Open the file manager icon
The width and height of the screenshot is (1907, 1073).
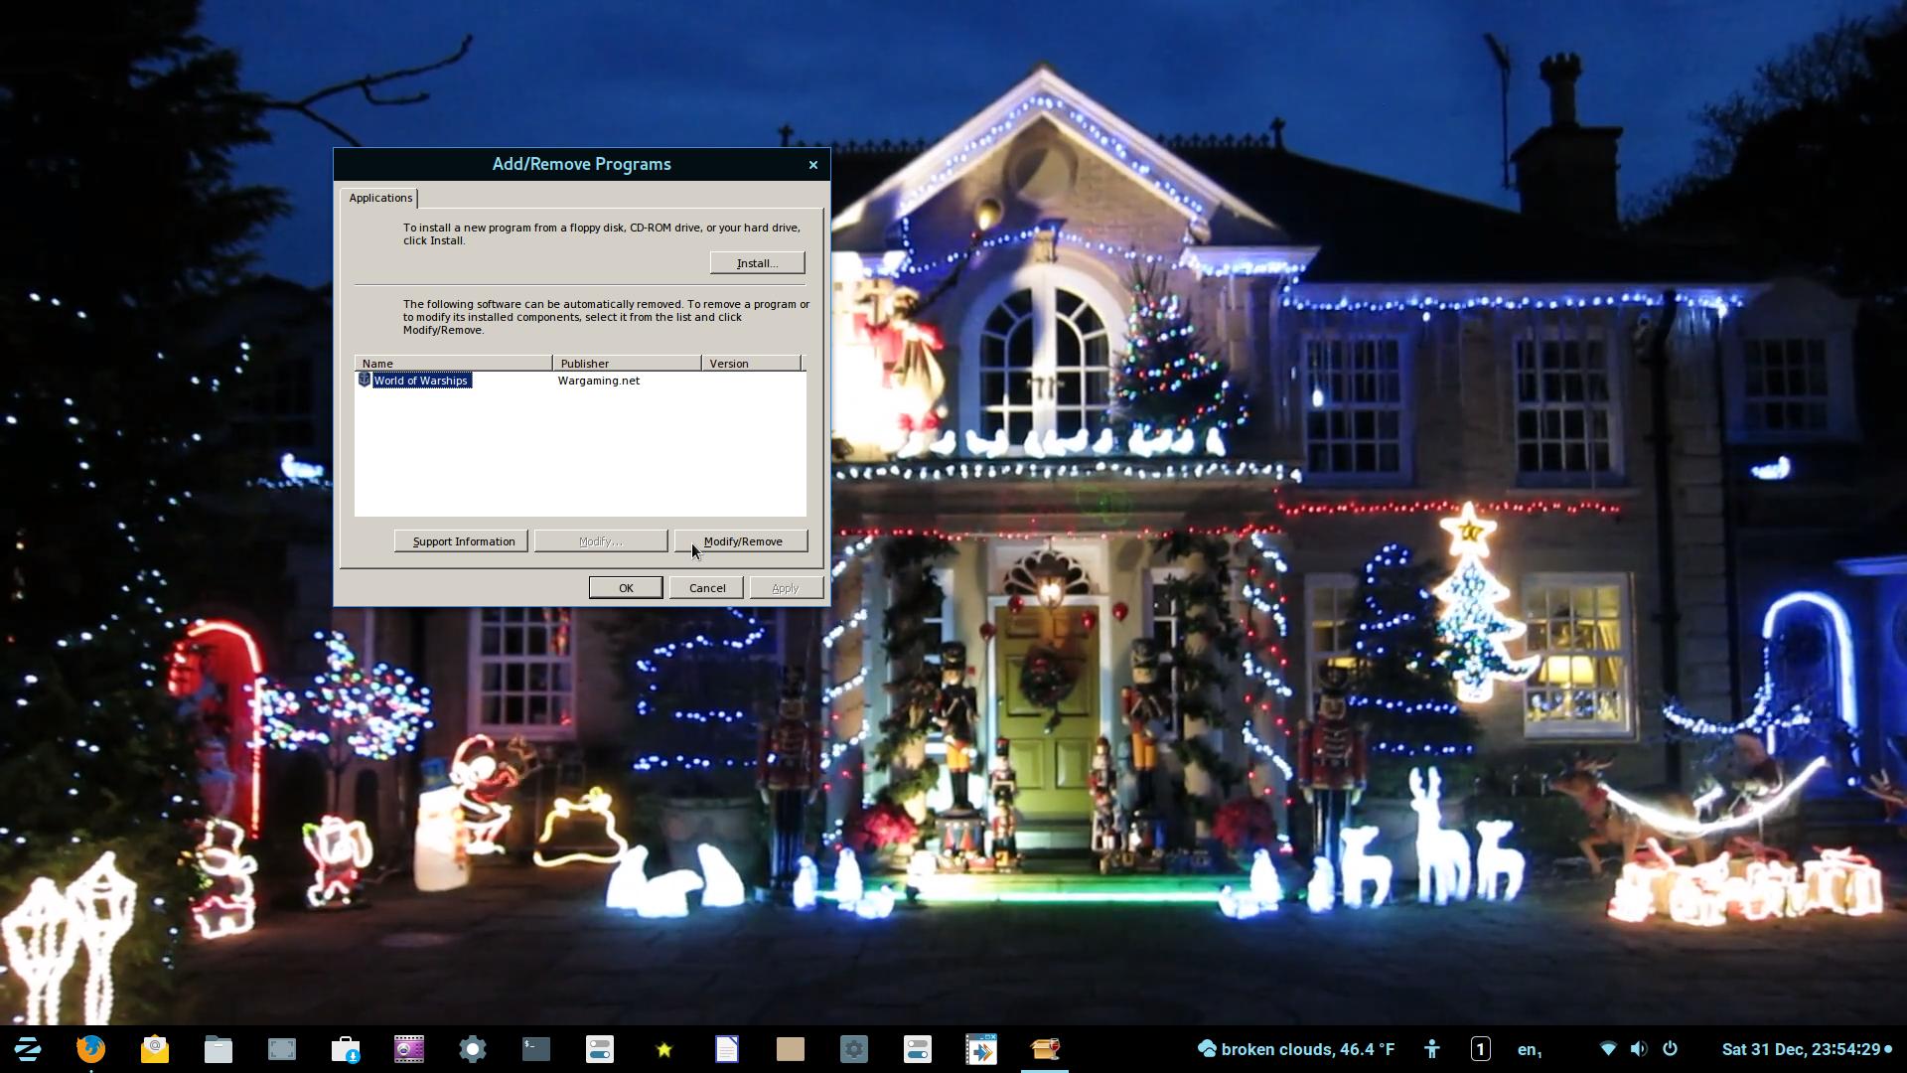[219, 1049]
